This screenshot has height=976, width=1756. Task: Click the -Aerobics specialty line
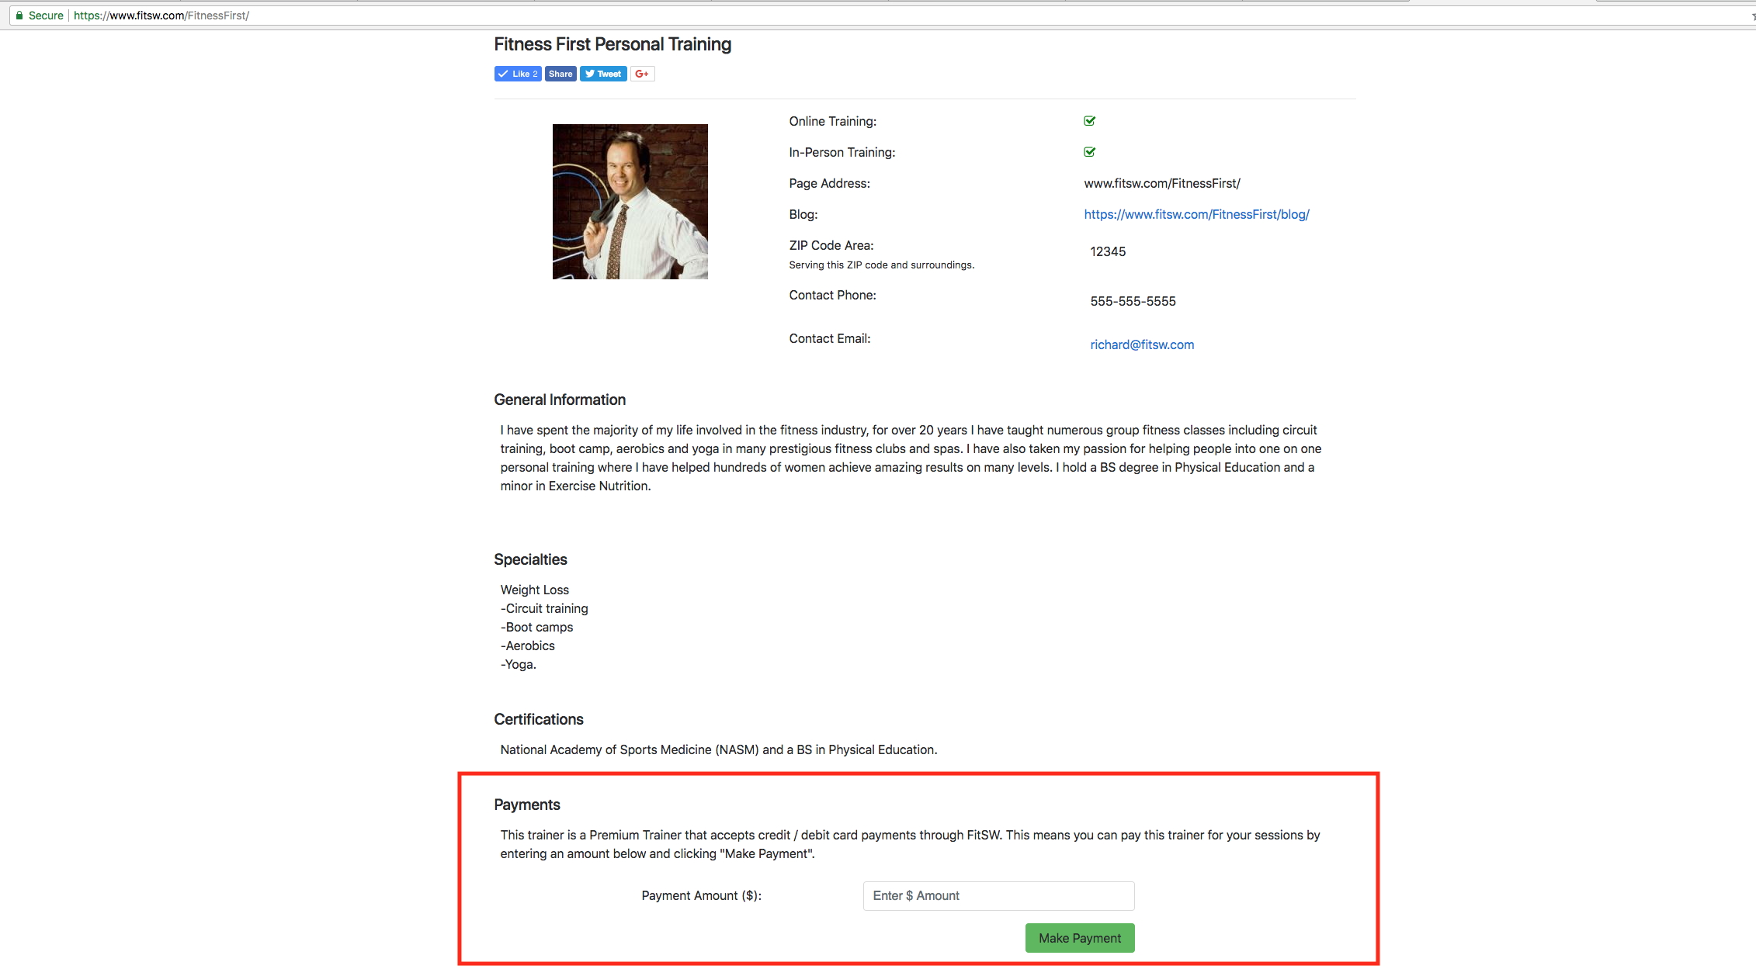(528, 645)
